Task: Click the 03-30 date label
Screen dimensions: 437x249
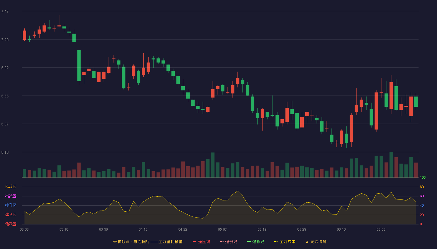Action: click(104, 229)
